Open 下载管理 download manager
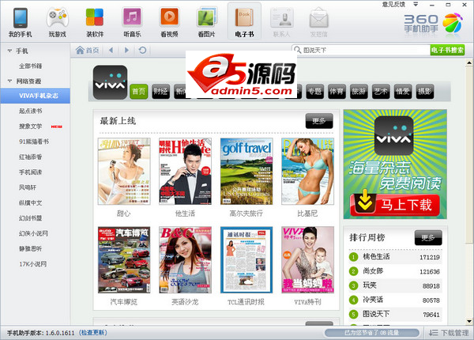This screenshot has width=474, height=340. tap(449, 333)
